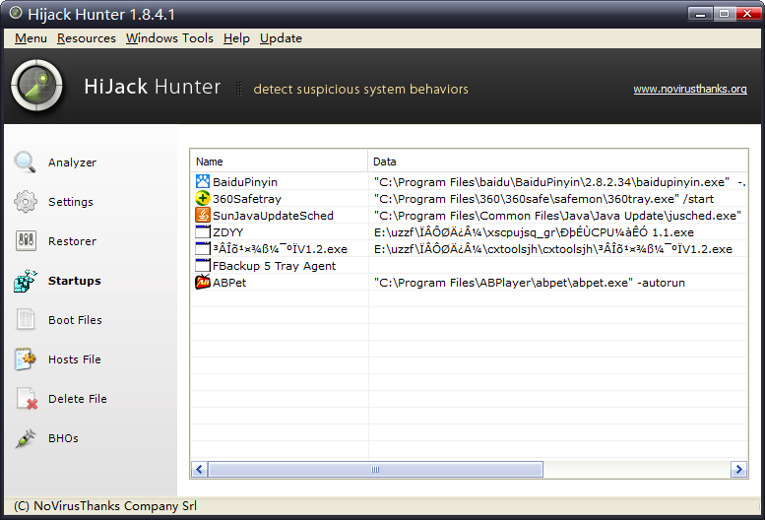Open the Menu menu

(x=31, y=38)
